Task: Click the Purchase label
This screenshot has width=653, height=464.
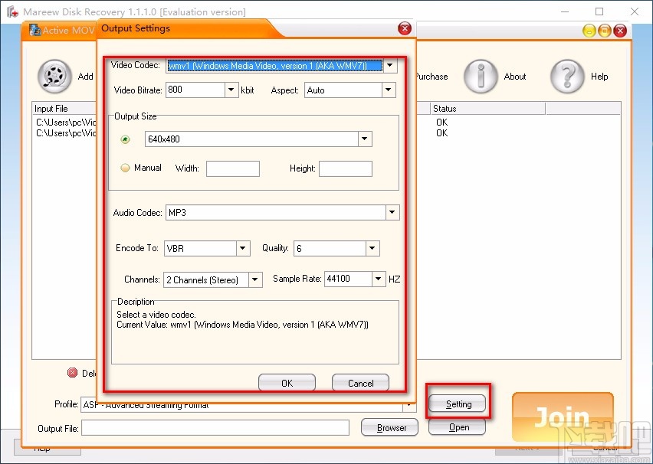Action: [x=431, y=77]
